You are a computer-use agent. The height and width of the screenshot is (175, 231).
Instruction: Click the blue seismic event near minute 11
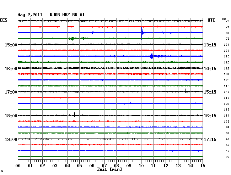tap(152, 56)
